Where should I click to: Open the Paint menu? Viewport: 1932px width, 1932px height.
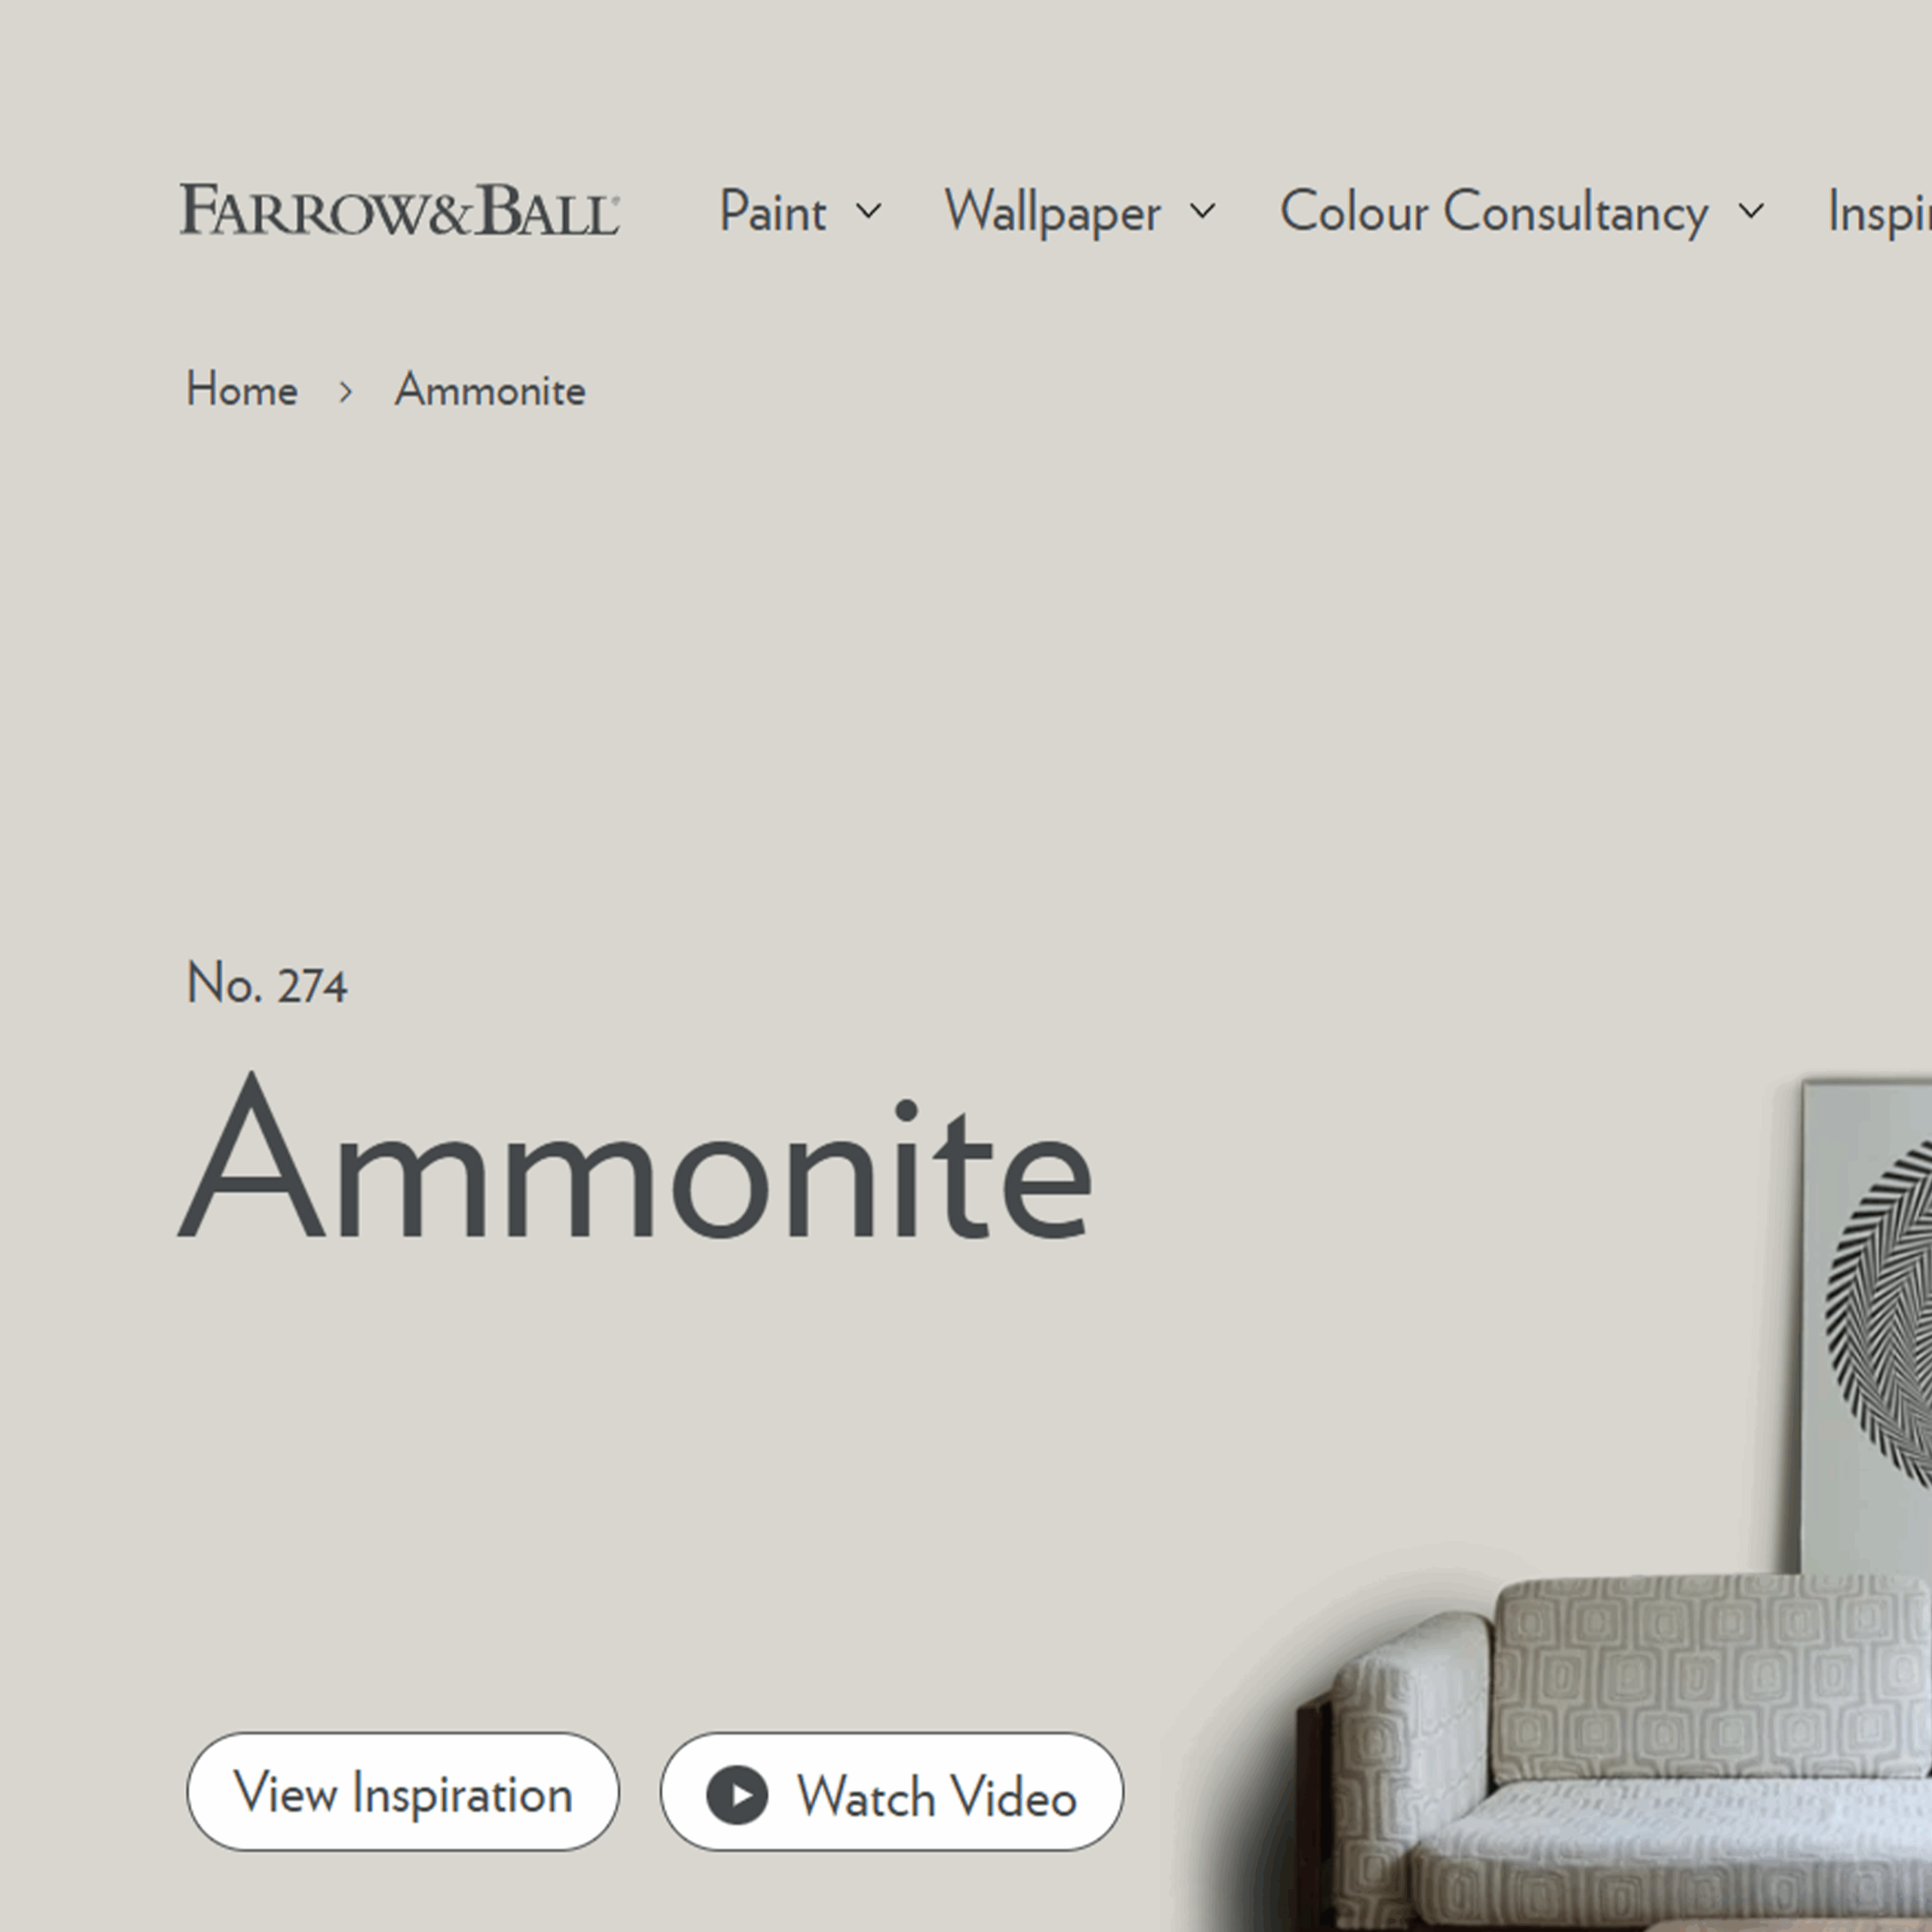[x=772, y=212]
